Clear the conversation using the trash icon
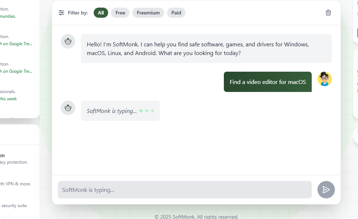 pyautogui.click(x=328, y=13)
